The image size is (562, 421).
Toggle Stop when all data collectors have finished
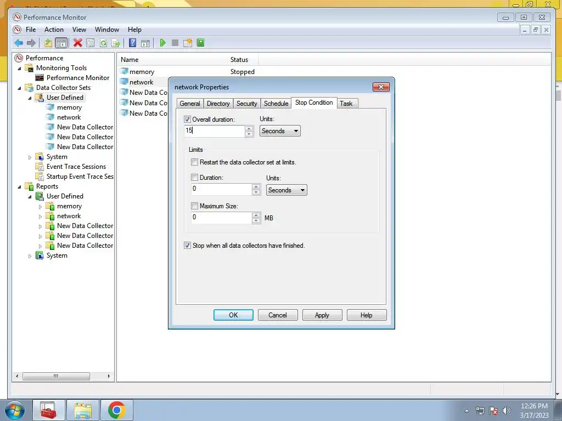tap(187, 245)
